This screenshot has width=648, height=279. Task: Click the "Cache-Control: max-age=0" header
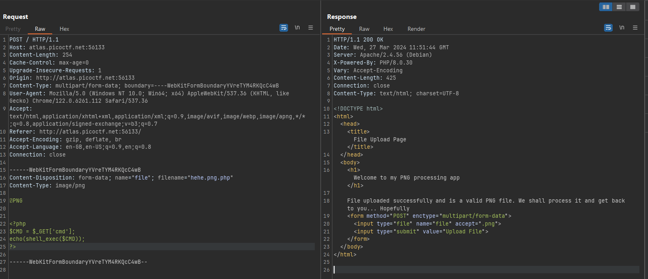49,63
